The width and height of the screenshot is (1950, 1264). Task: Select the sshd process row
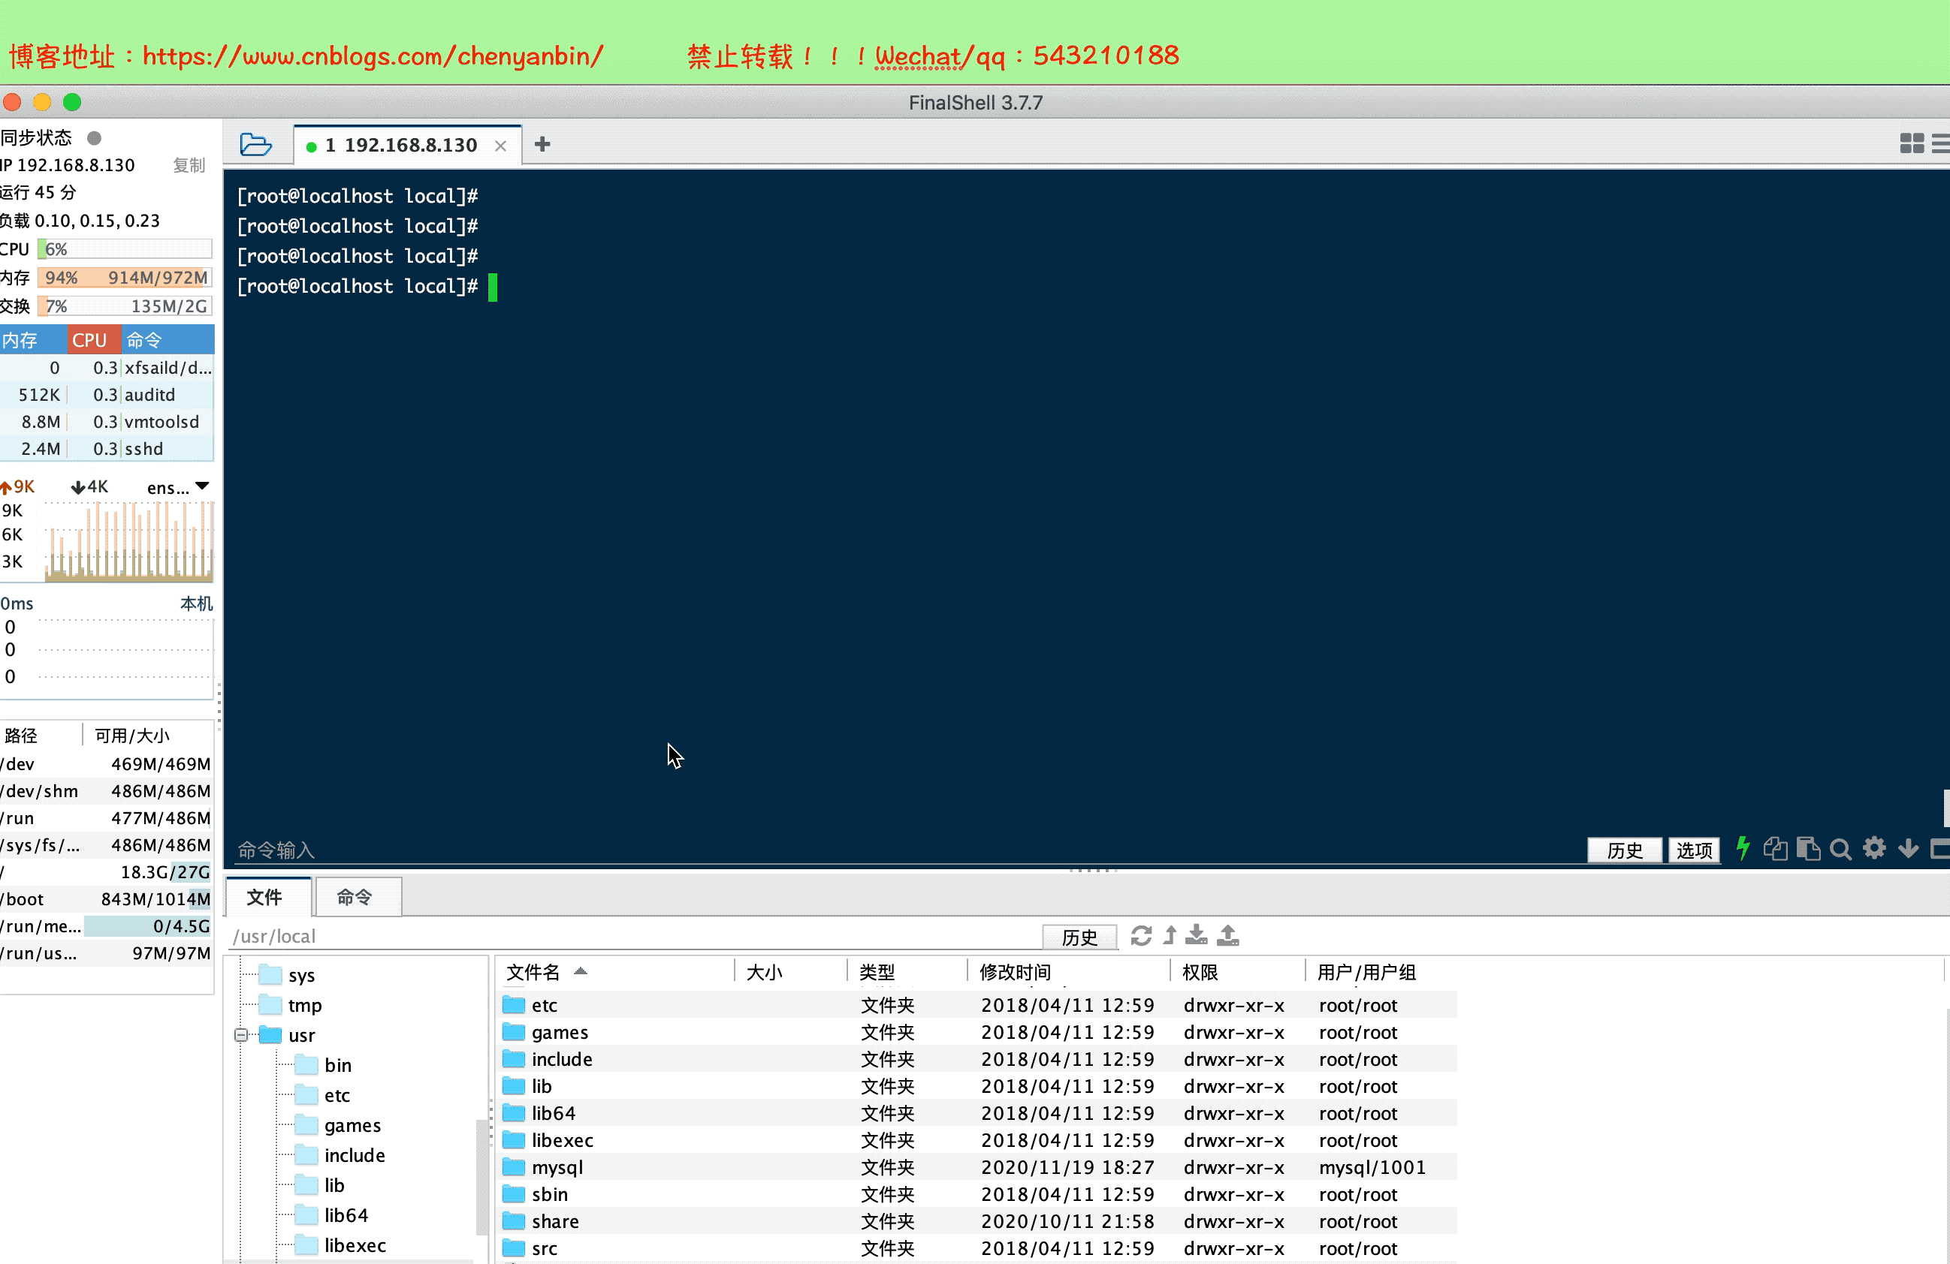pyautogui.click(x=107, y=449)
